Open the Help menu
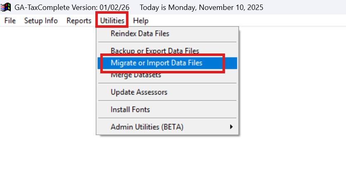The width and height of the screenshot is (346, 177). pyautogui.click(x=141, y=21)
